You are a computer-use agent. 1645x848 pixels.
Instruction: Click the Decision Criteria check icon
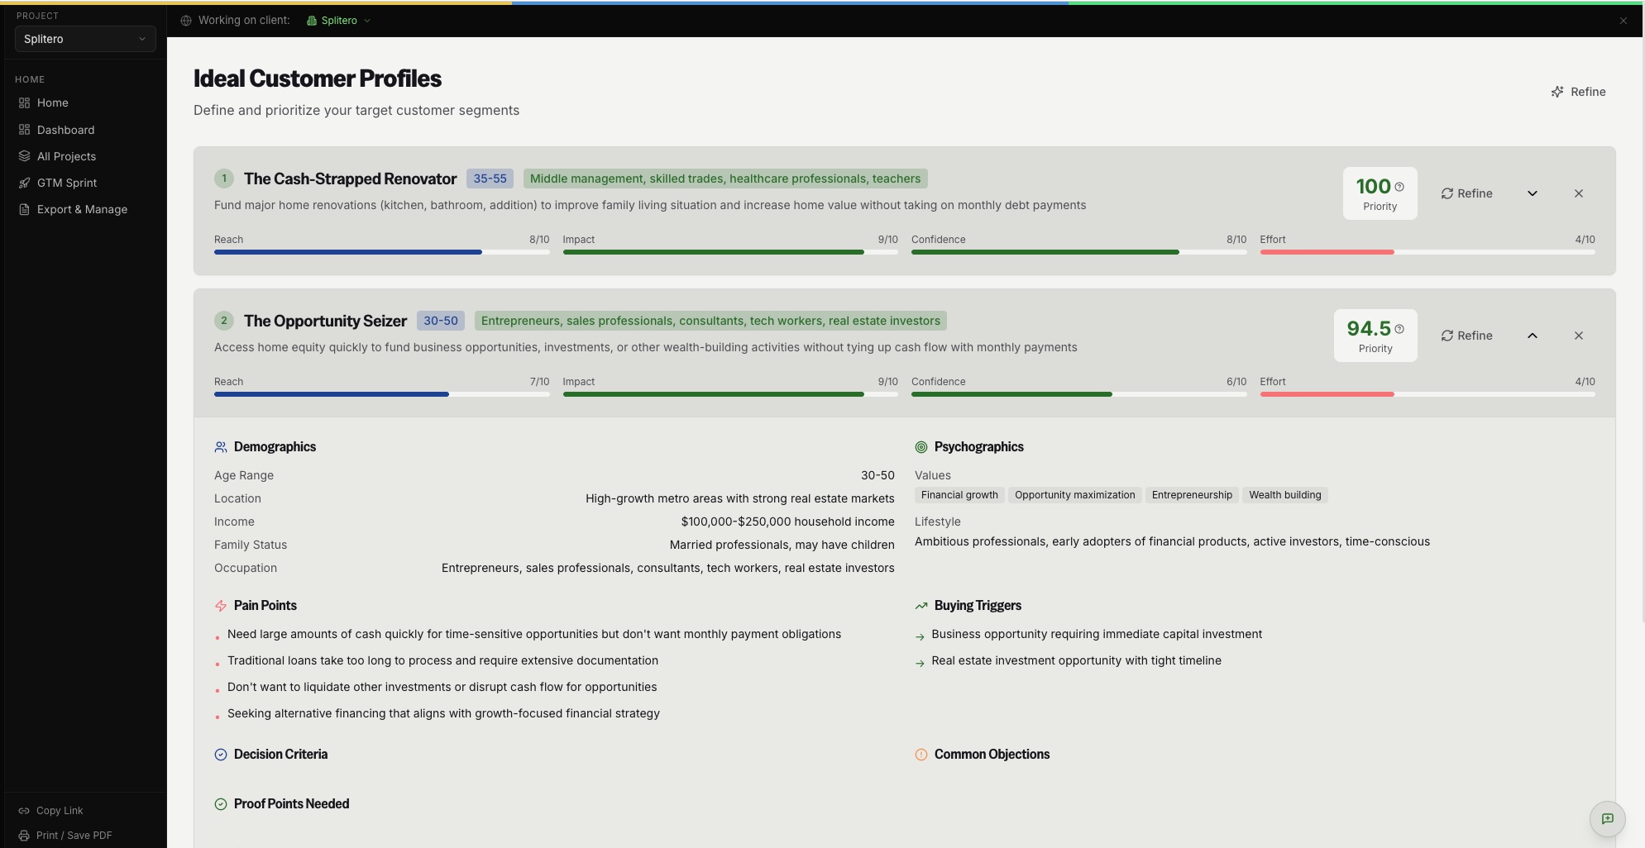221,755
